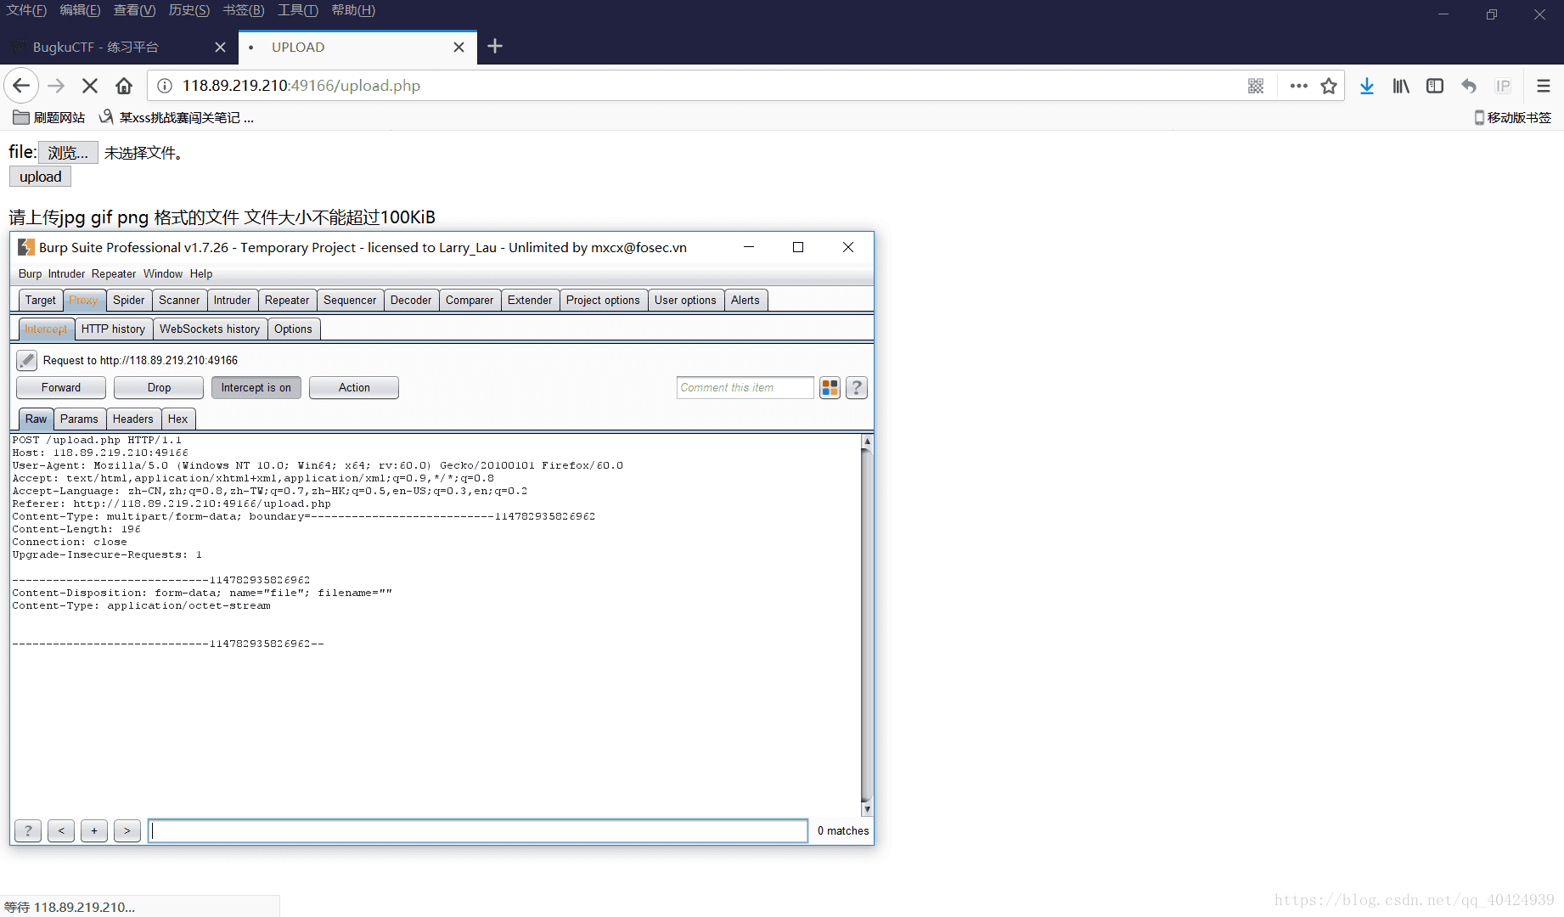Switch to the Spider tab
Image resolution: width=1564 pixels, height=917 pixels.
[x=129, y=301]
